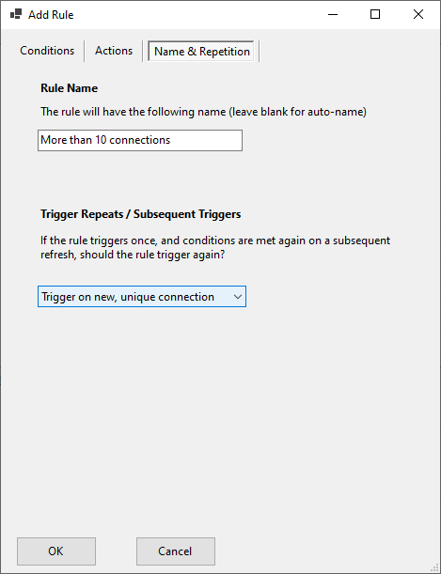Open the 'Trigger on new, unique connection' combo box

(x=142, y=297)
